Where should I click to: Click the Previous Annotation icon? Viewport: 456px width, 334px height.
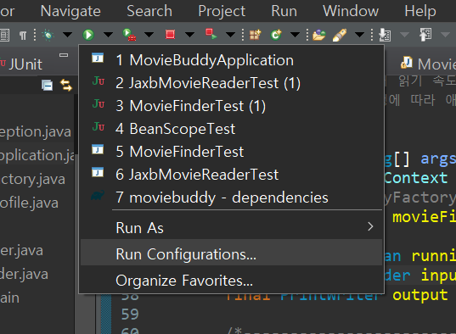point(425,35)
